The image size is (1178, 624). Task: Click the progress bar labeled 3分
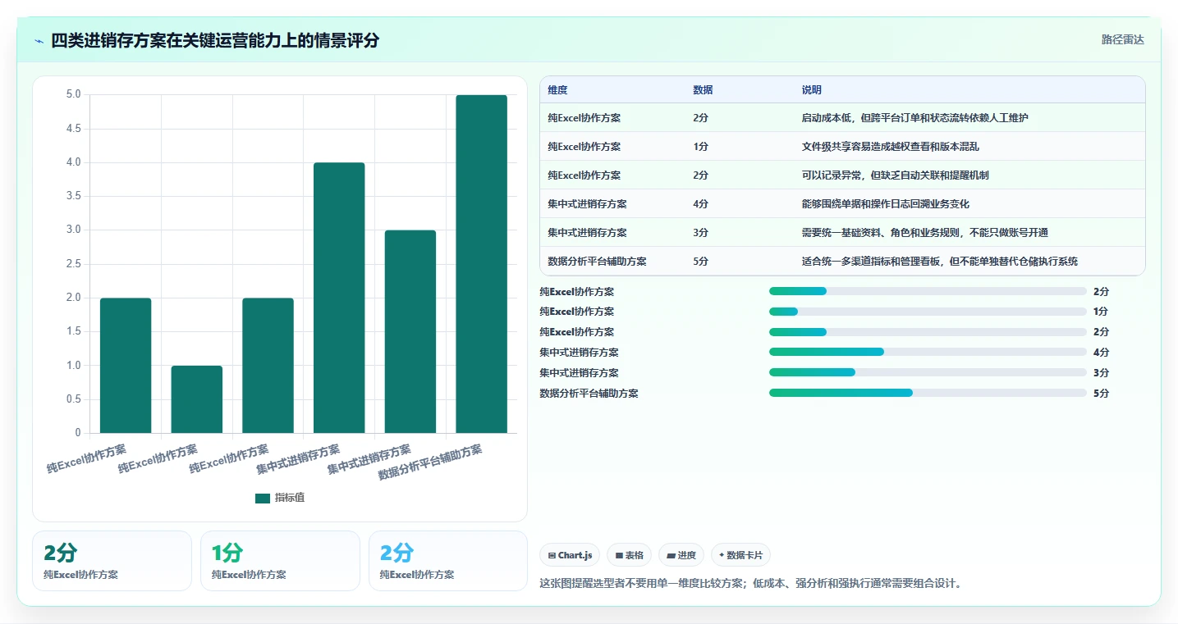[928, 373]
